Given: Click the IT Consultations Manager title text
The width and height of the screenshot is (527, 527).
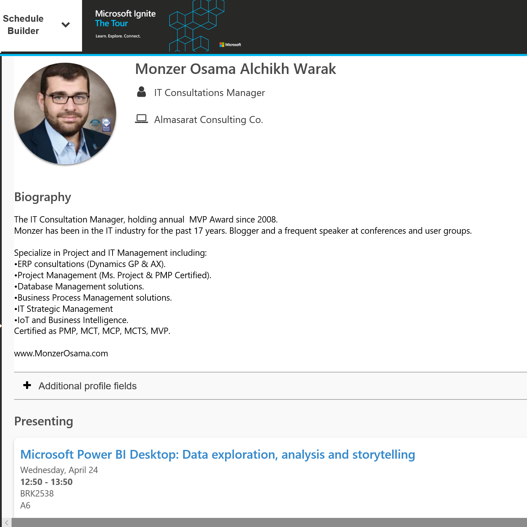Looking at the screenshot, I should pos(209,93).
